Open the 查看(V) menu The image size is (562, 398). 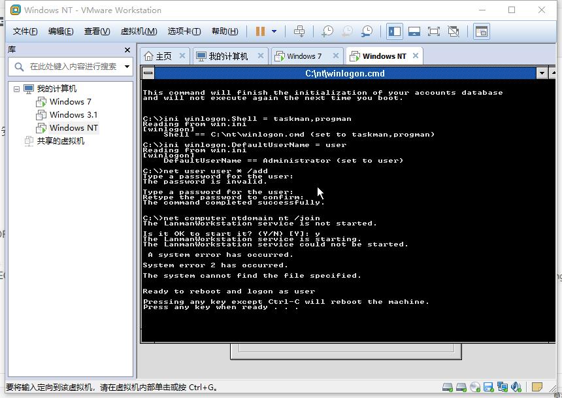pyautogui.click(x=97, y=31)
